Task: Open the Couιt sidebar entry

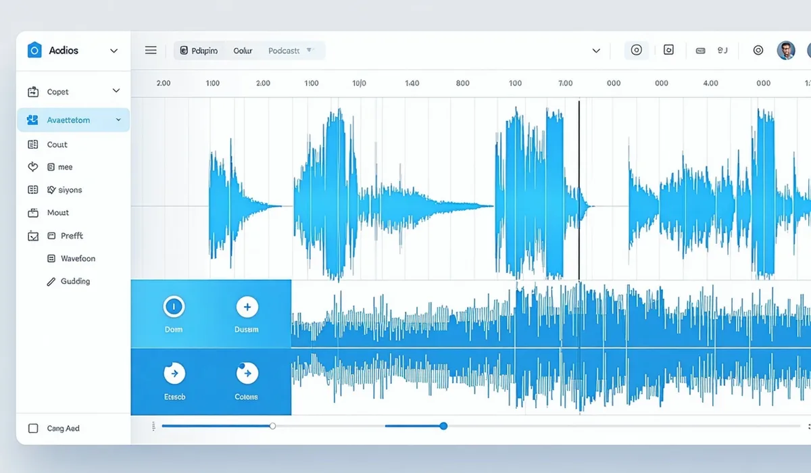Action: pyautogui.click(x=57, y=145)
